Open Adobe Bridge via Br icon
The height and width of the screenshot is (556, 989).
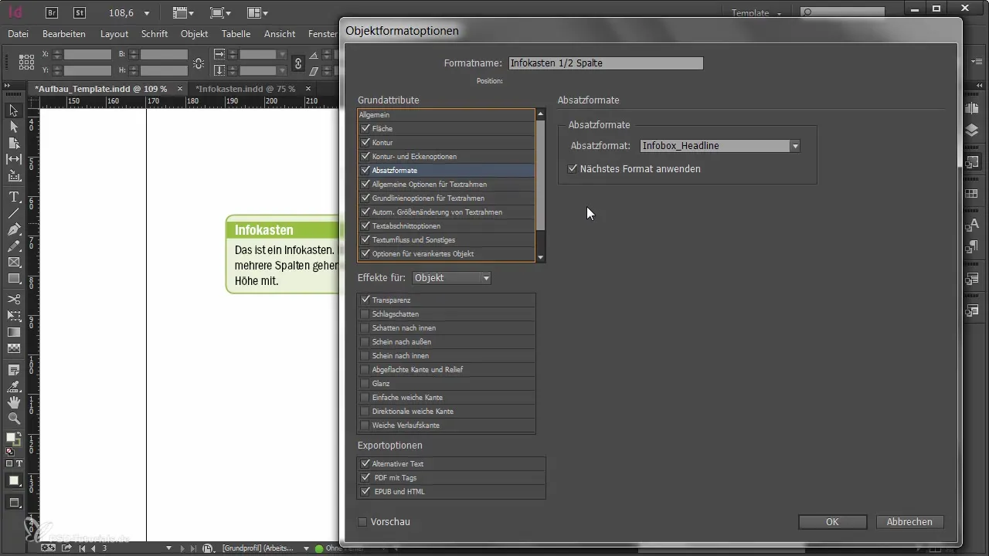coord(52,12)
